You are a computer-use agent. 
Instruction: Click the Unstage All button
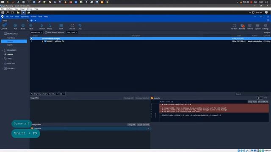pos(129,98)
